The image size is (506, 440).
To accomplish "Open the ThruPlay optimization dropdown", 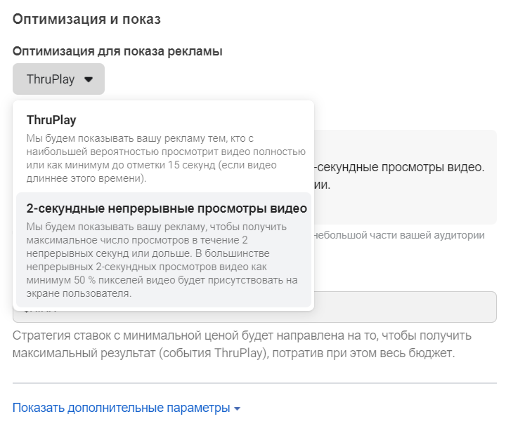I will pyautogui.click(x=58, y=79).
